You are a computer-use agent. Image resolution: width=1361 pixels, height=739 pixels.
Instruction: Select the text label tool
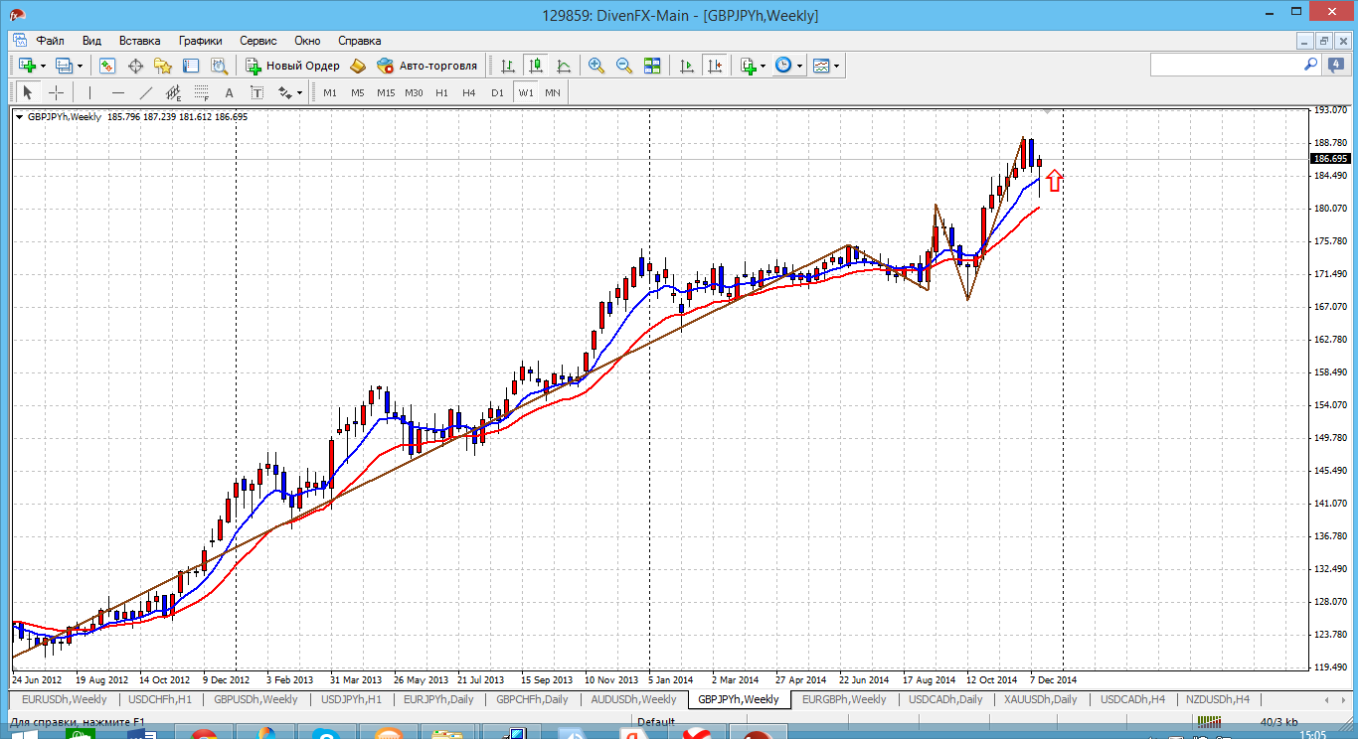229,92
